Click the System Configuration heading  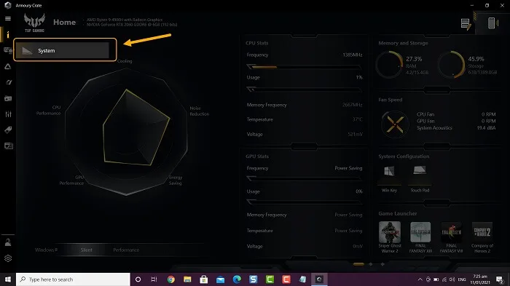tap(404, 156)
